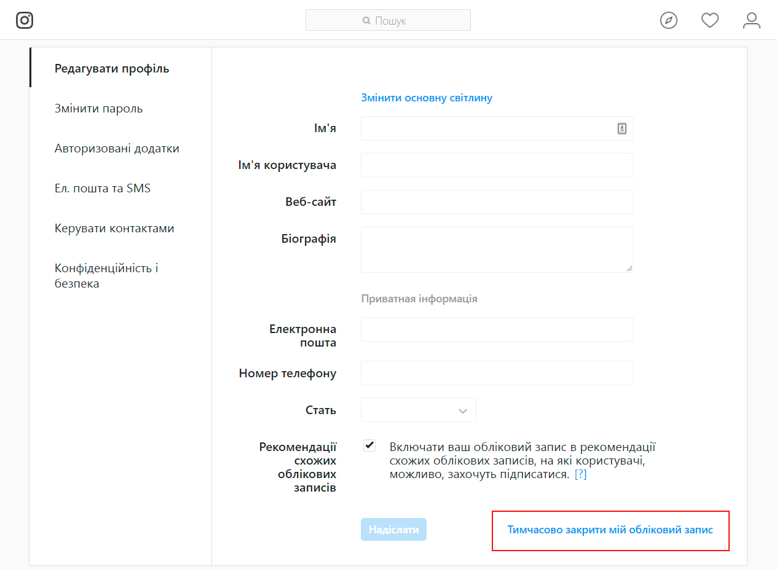Click the Надіслати submit button

(393, 530)
